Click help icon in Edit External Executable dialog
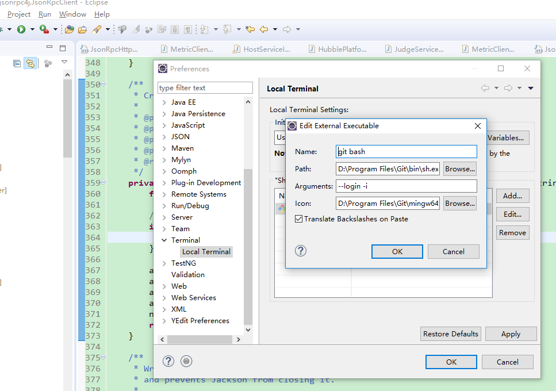Viewport: 556px width, 391px height. click(300, 251)
